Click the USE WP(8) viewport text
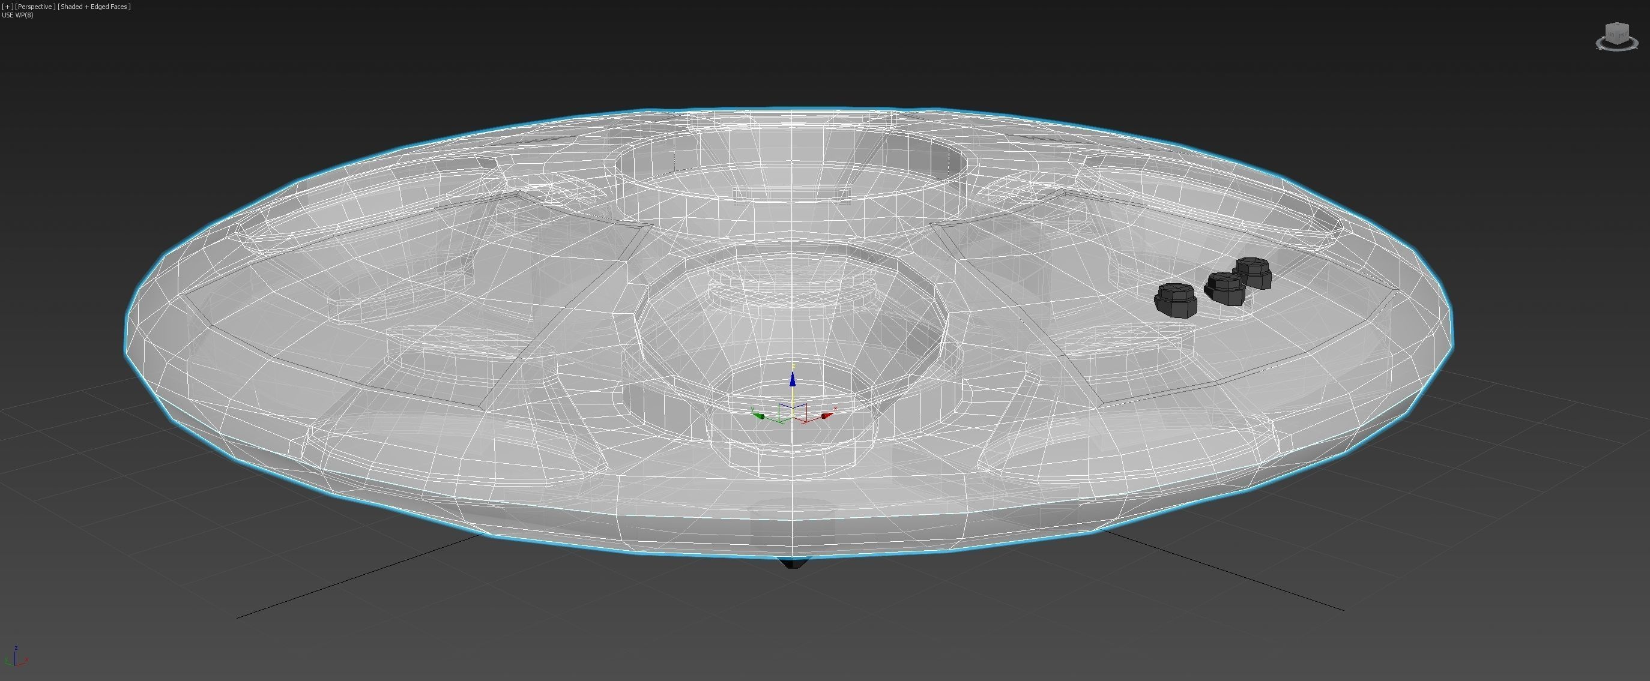This screenshot has width=1650, height=681. click(18, 15)
